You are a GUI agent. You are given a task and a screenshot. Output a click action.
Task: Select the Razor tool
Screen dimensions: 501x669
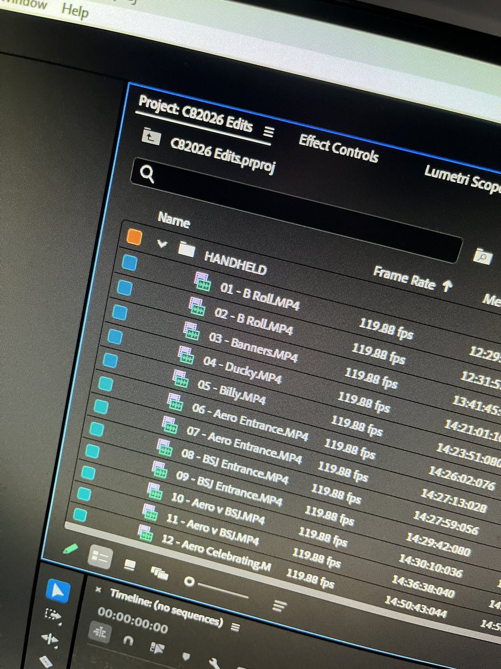pos(45,661)
